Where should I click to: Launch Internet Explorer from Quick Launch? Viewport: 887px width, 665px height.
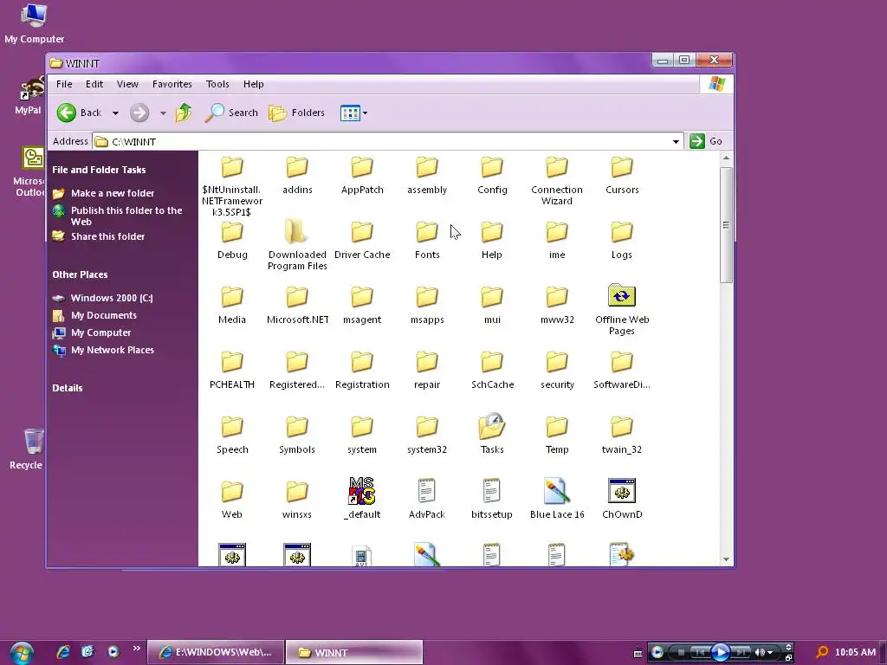point(63,651)
